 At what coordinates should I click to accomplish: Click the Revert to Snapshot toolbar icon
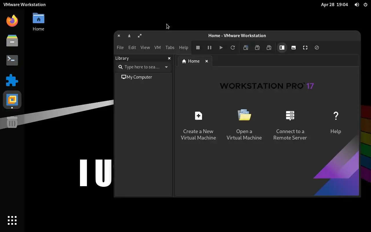257,48
